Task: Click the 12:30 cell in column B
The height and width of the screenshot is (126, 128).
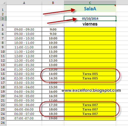Action: point(53,61)
